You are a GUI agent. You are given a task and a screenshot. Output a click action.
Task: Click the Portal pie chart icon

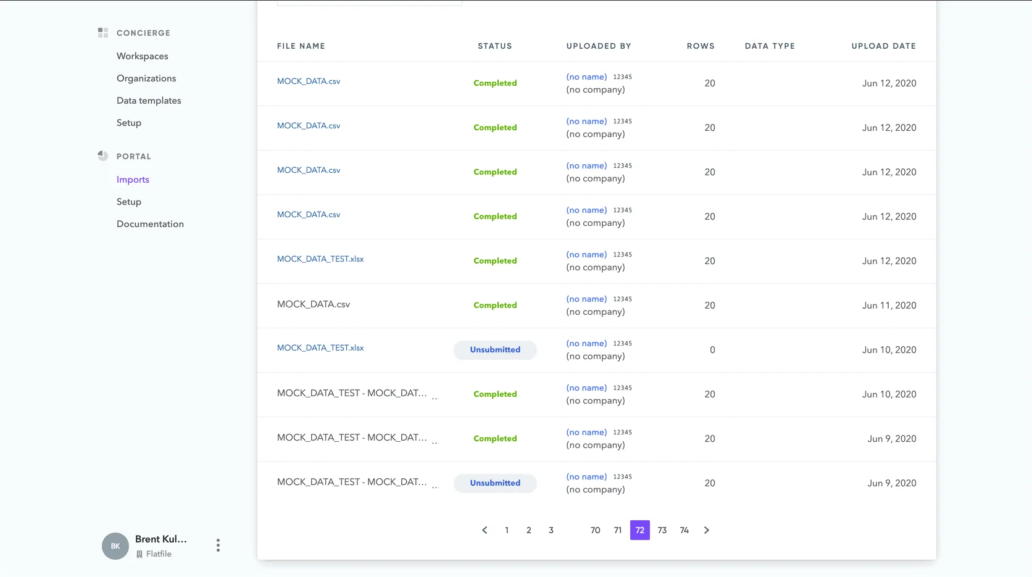(x=102, y=156)
